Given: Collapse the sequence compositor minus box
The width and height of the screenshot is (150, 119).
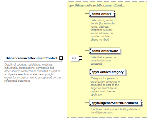Looking at the screenshot, I should 80,58.
